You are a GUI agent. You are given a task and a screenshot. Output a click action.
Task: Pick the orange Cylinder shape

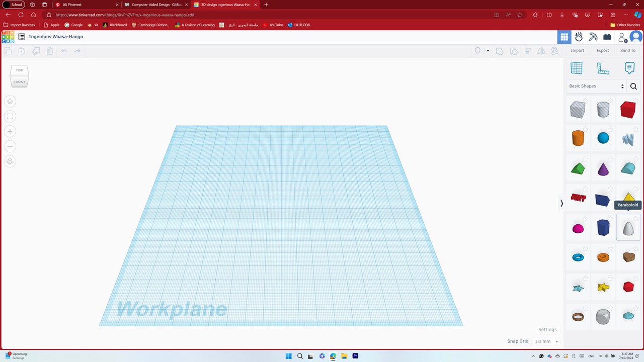[578, 138]
